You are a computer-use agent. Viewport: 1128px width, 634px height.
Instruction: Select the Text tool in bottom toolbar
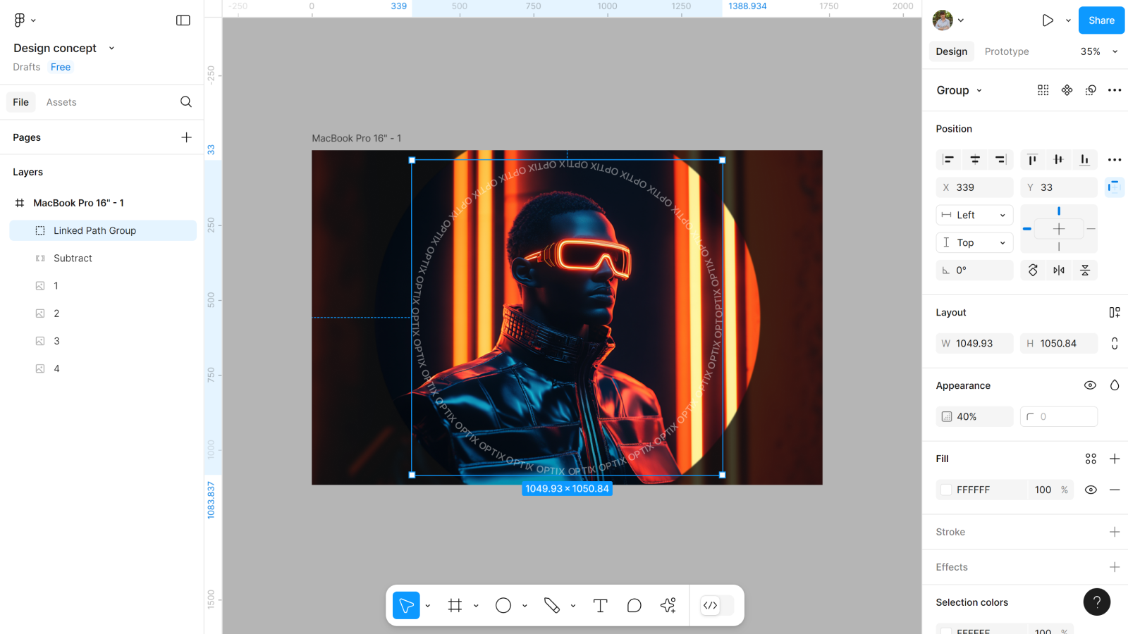click(x=600, y=606)
